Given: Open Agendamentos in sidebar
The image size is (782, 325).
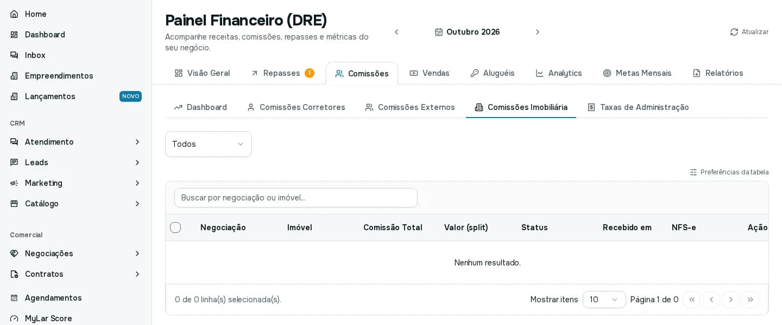Looking at the screenshot, I should coord(76,298).
